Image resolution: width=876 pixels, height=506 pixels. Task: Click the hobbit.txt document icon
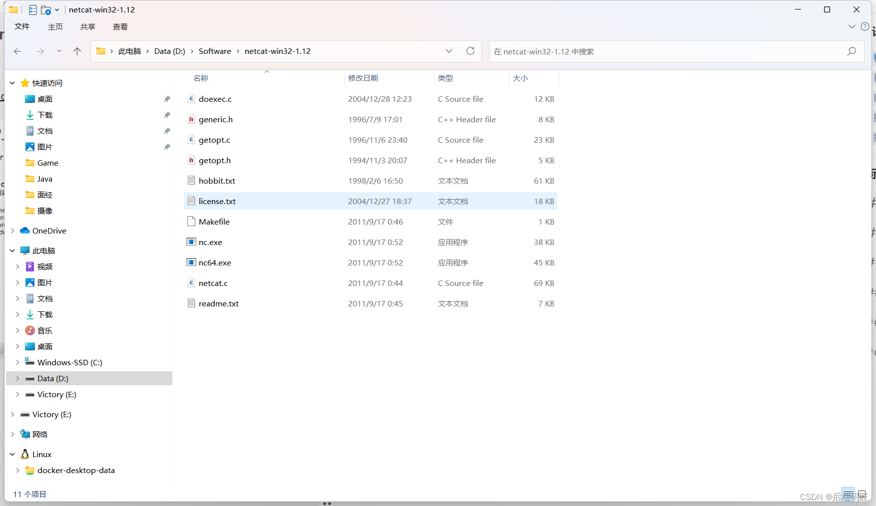click(x=191, y=181)
